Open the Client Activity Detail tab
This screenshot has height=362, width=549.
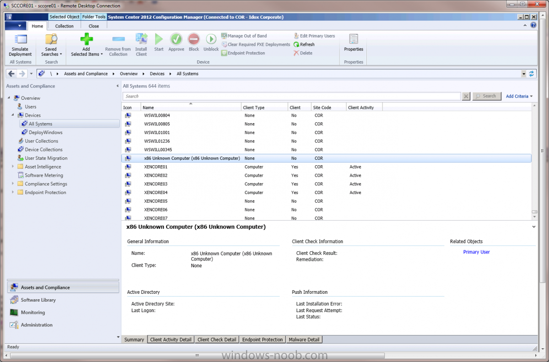171,340
